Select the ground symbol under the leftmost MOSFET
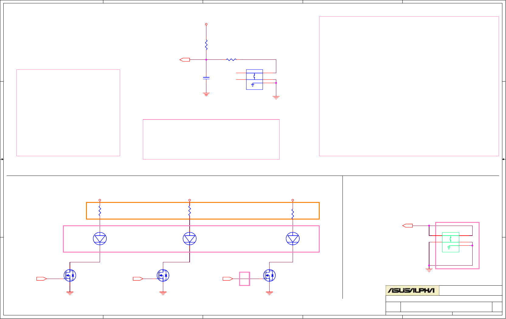 click(x=70, y=293)
